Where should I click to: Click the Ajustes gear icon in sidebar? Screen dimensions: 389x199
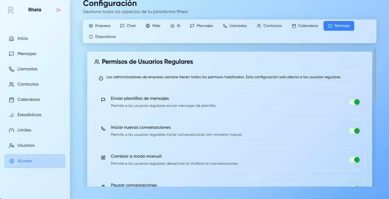click(12, 161)
